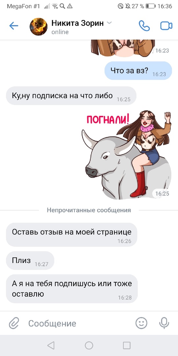This screenshot has height=356, width=178.
Task: Tap the back arrow to leave chat
Action: (x=14, y=26)
